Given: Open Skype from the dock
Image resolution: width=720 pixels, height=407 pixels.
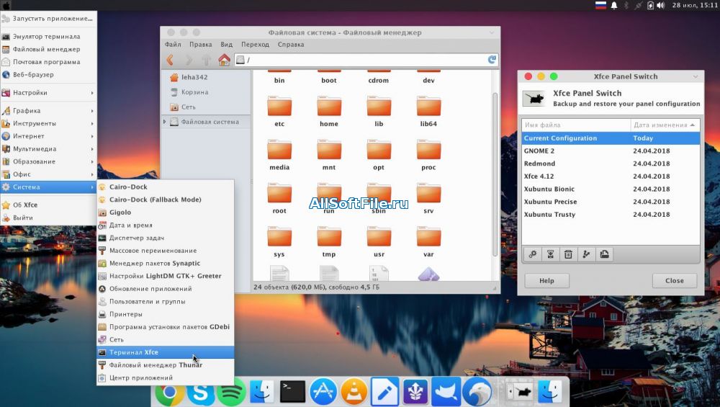Looking at the screenshot, I should click(x=200, y=392).
